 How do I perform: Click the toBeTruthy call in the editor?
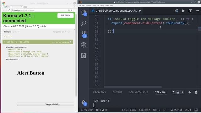175,23
